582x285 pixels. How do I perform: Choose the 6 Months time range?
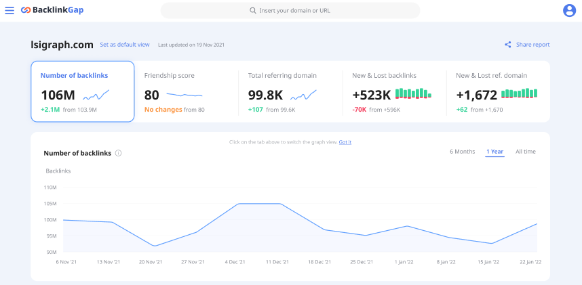coord(462,152)
